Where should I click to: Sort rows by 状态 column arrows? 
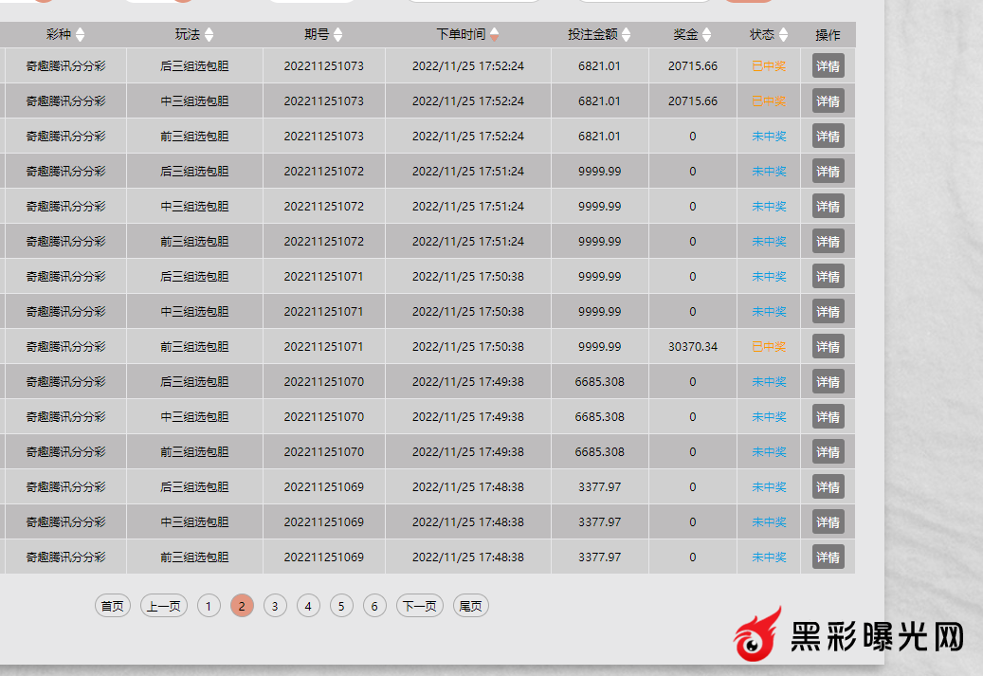click(783, 35)
